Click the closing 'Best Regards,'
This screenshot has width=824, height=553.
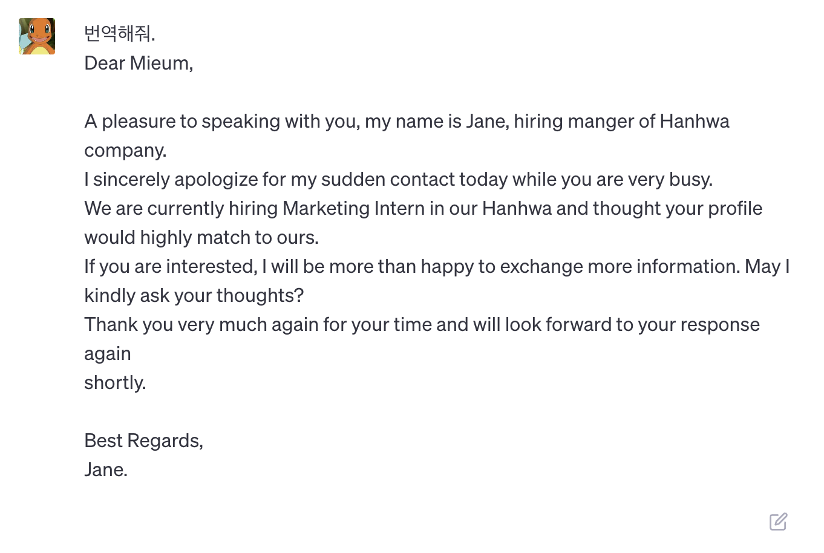[143, 440]
